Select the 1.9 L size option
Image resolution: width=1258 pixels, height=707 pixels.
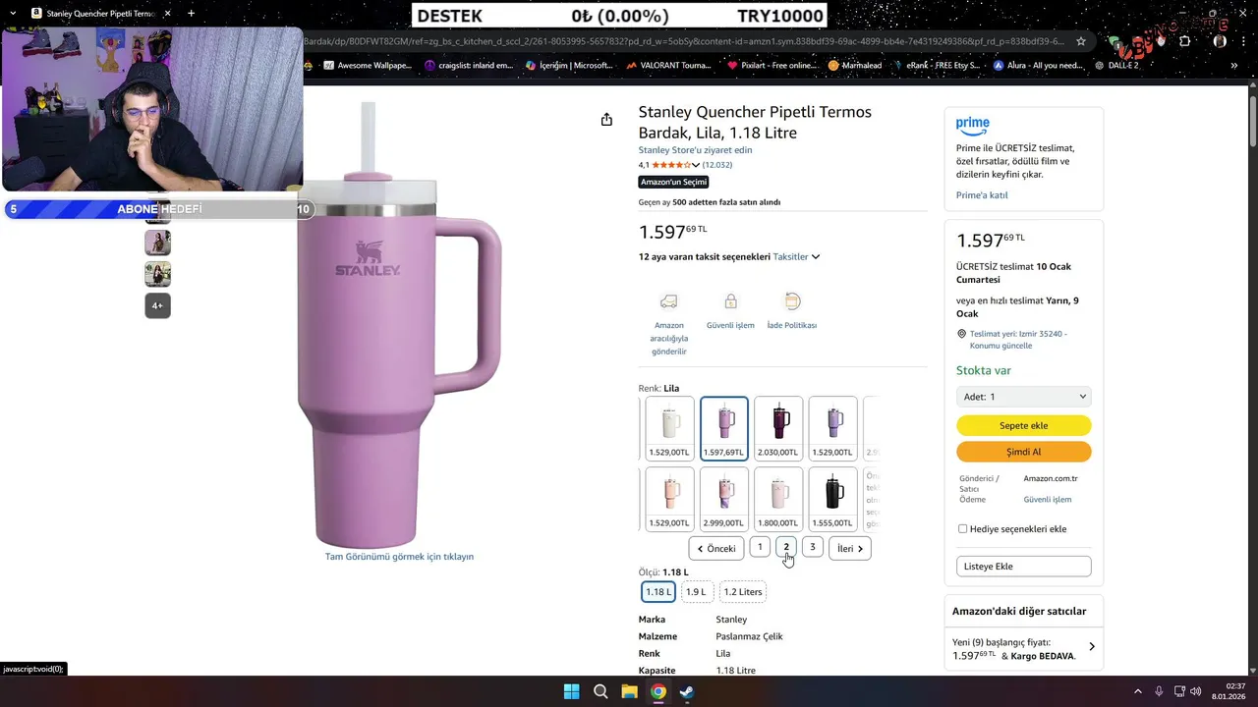point(696,592)
